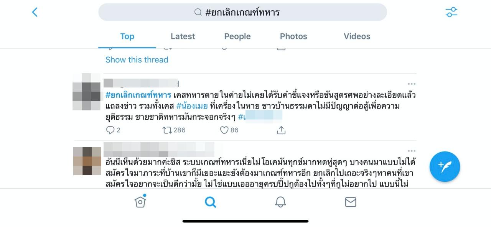Go back using the left chevron
The width and height of the screenshot is (491, 227).
point(35,12)
